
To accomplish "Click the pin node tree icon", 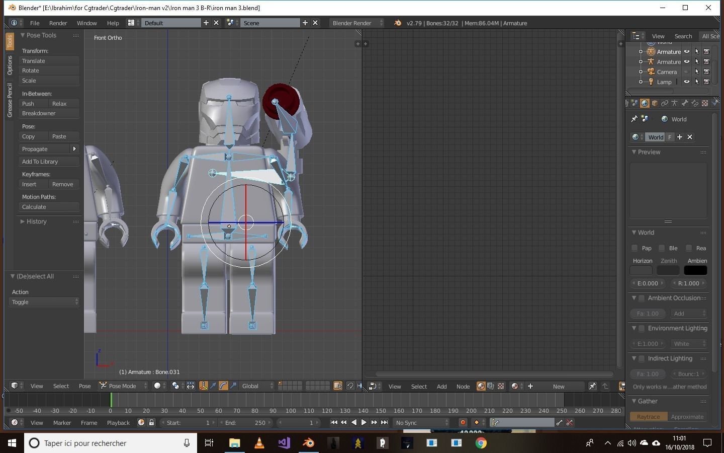I will click(x=593, y=387).
